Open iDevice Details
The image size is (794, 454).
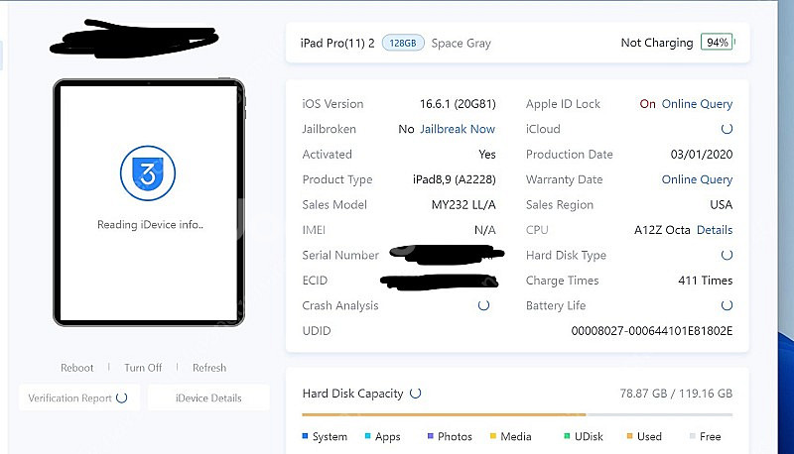pos(208,397)
